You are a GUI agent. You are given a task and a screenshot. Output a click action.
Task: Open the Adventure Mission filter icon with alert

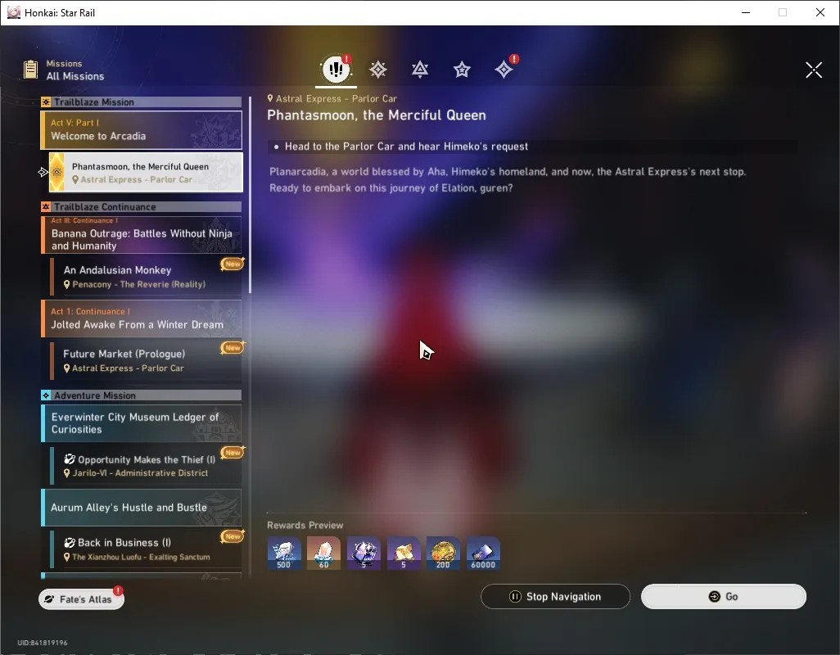coord(504,69)
